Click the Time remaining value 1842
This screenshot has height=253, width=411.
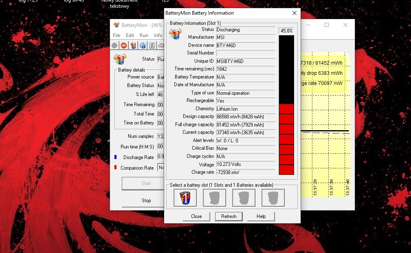[246, 69]
